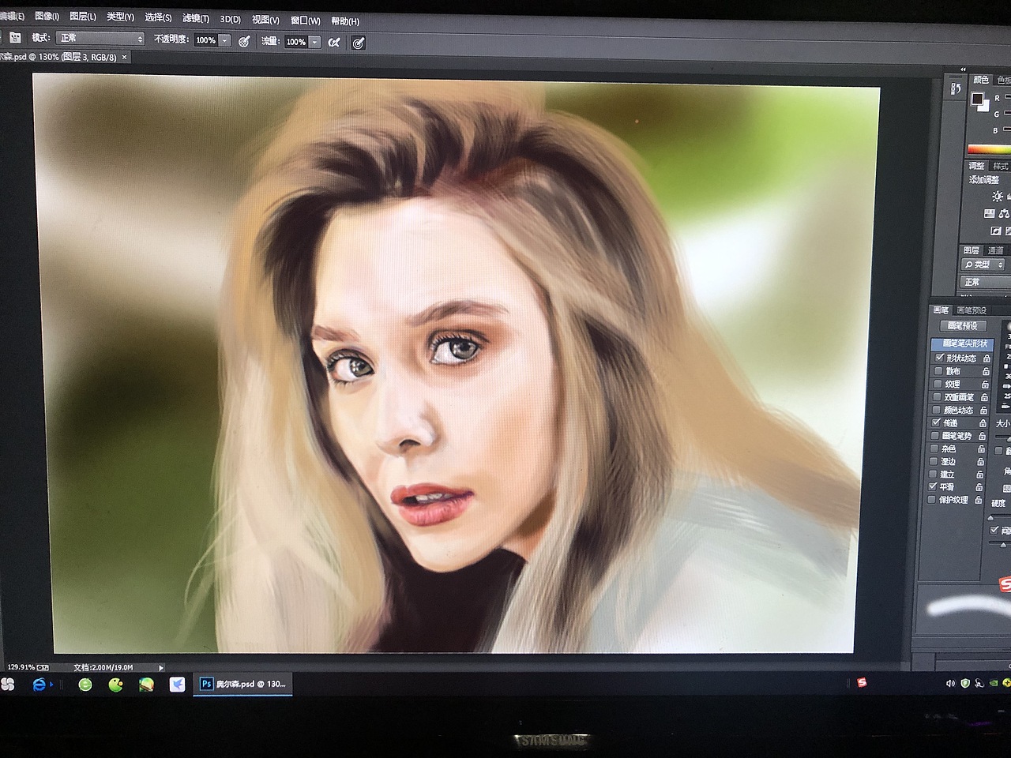Open layer blend mode 正常 dropdown

tap(985, 282)
